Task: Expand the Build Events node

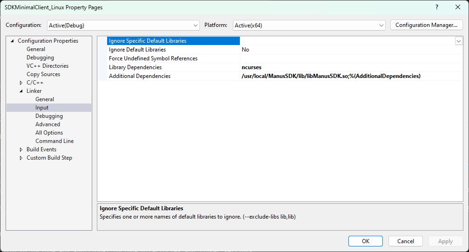Action: pyautogui.click(x=21, y=149)
